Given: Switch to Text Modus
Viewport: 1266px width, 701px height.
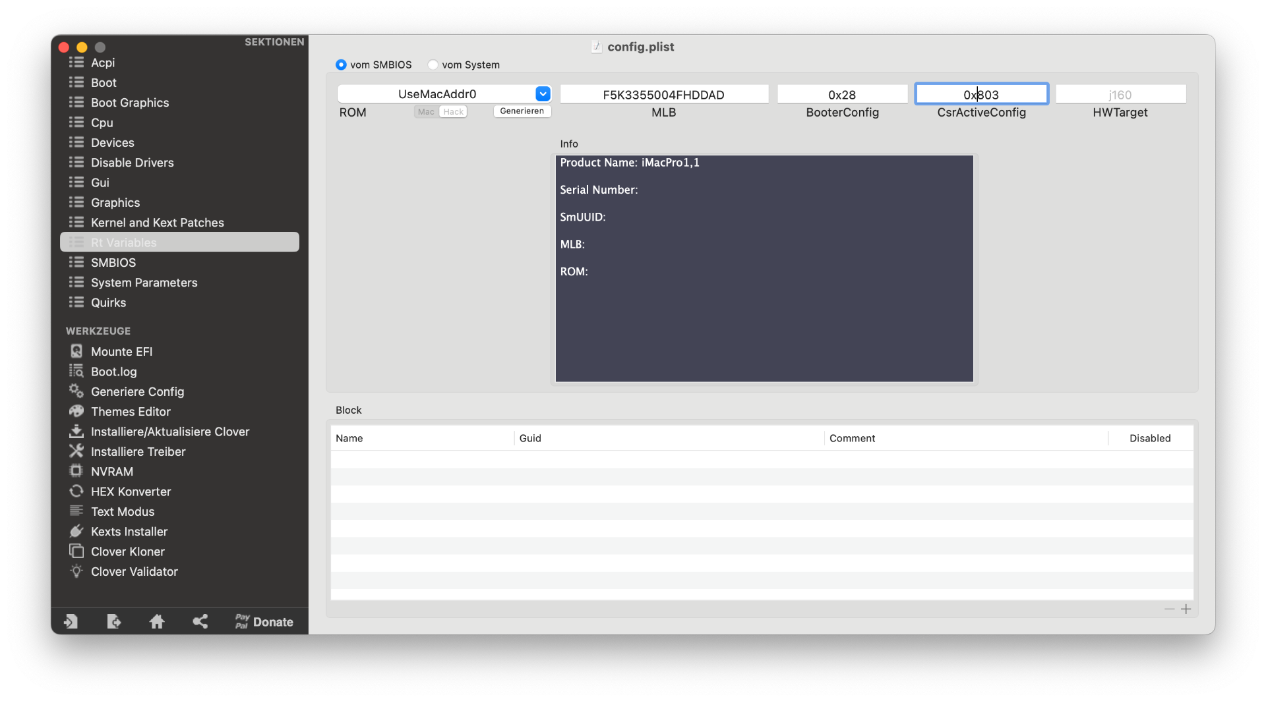Looking at the screenshot, I should [x=123, y=511].
